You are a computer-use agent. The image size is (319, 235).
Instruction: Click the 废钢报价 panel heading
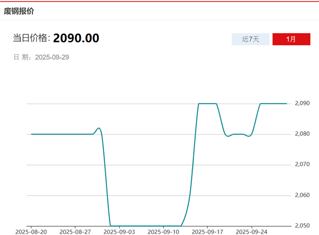coord(19,11)
